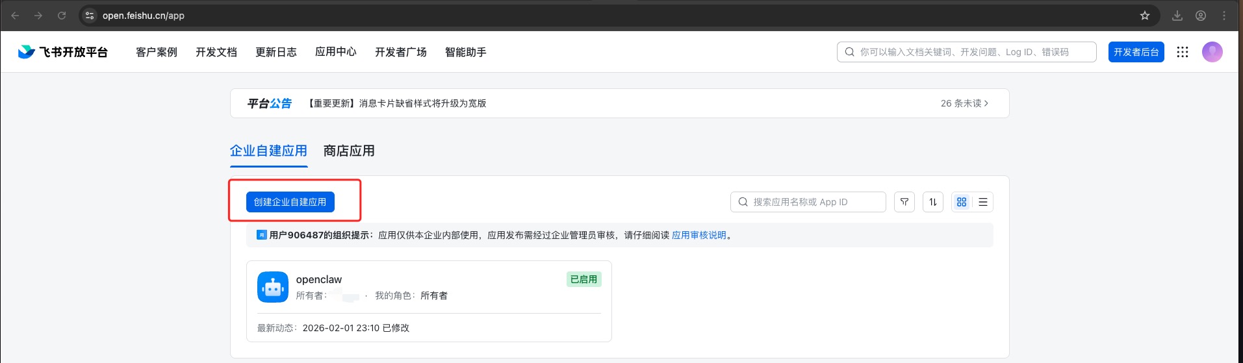Image resolution: width=1243 pixels, height=363 pixels.
Task: View site information icon in address bar
Action: [90, 16]
